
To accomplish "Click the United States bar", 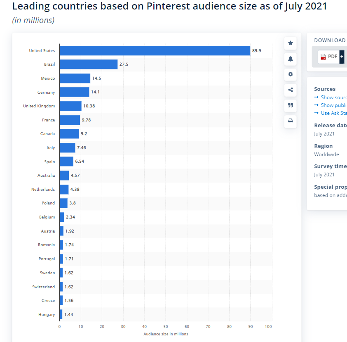I will pos(155,50).
